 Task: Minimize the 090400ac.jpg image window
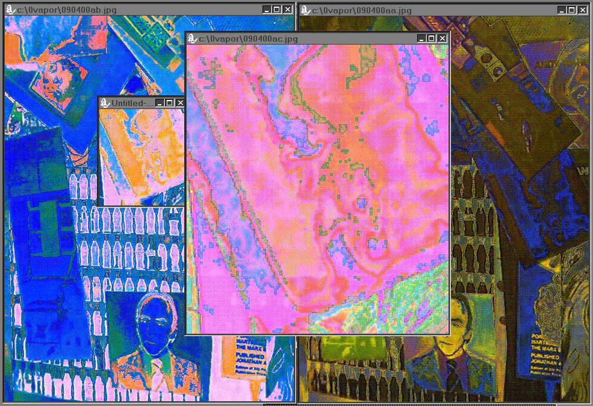tap(420, 39)
